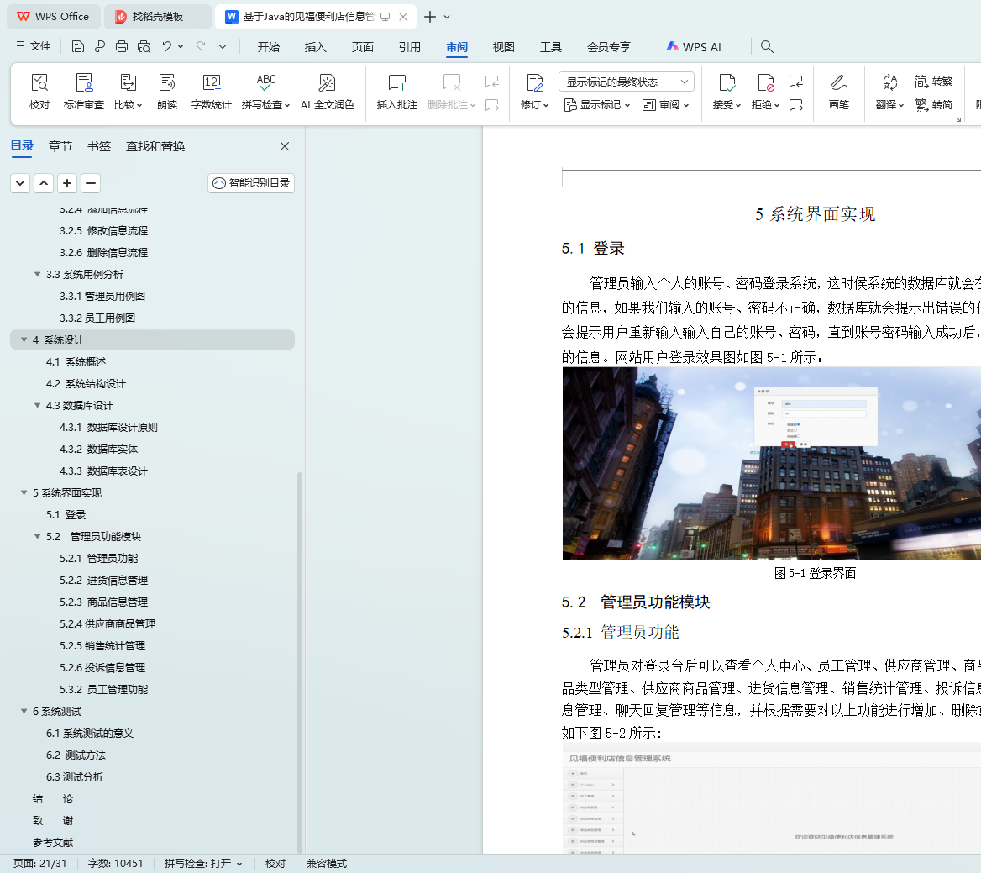This screenshot has width=981, height=873.
Task: Run the 拼写检查 spell check tool
Action: (266, 91)
